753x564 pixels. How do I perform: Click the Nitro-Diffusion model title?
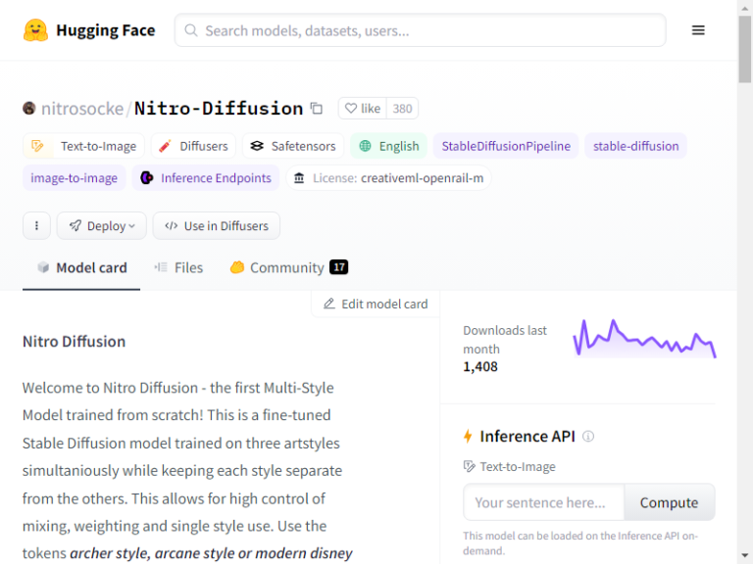[219, 109]
